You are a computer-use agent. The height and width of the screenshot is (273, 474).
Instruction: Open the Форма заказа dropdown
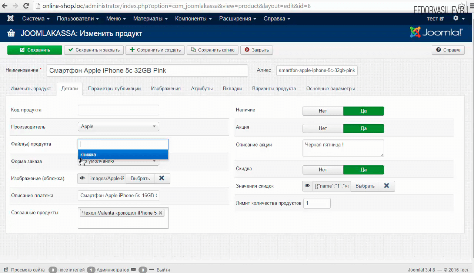[x=118, y=161]
